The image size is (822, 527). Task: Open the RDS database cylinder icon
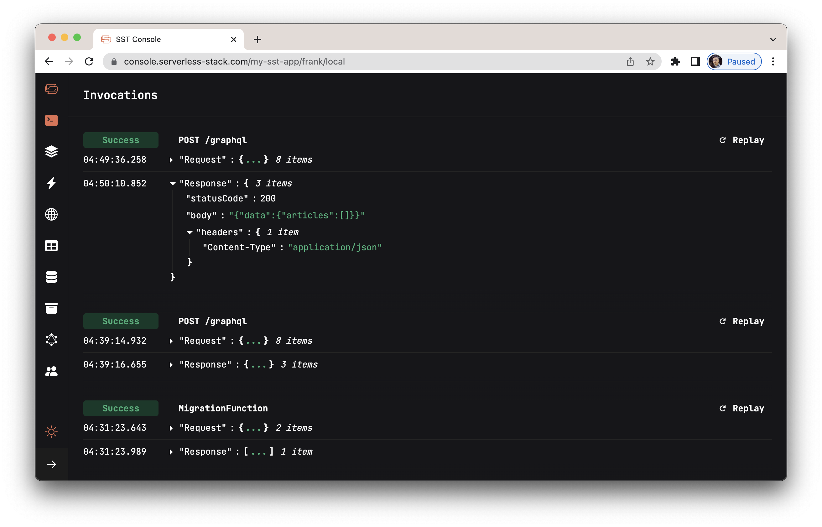point(51,277)
